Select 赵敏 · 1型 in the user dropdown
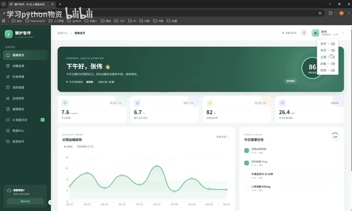Image resolution: width=352 pixels, height=211 pixels. coord(327,64)
